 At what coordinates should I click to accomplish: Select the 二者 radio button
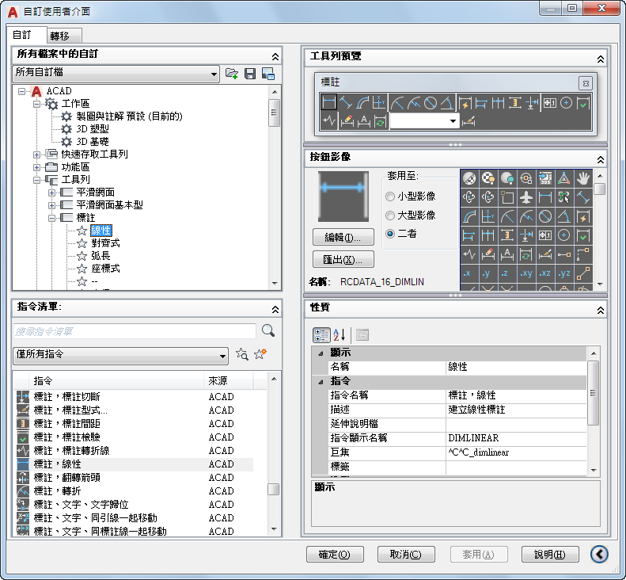click(x=390, y=234)
